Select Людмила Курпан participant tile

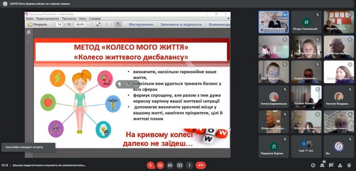[x=274, y=147]
